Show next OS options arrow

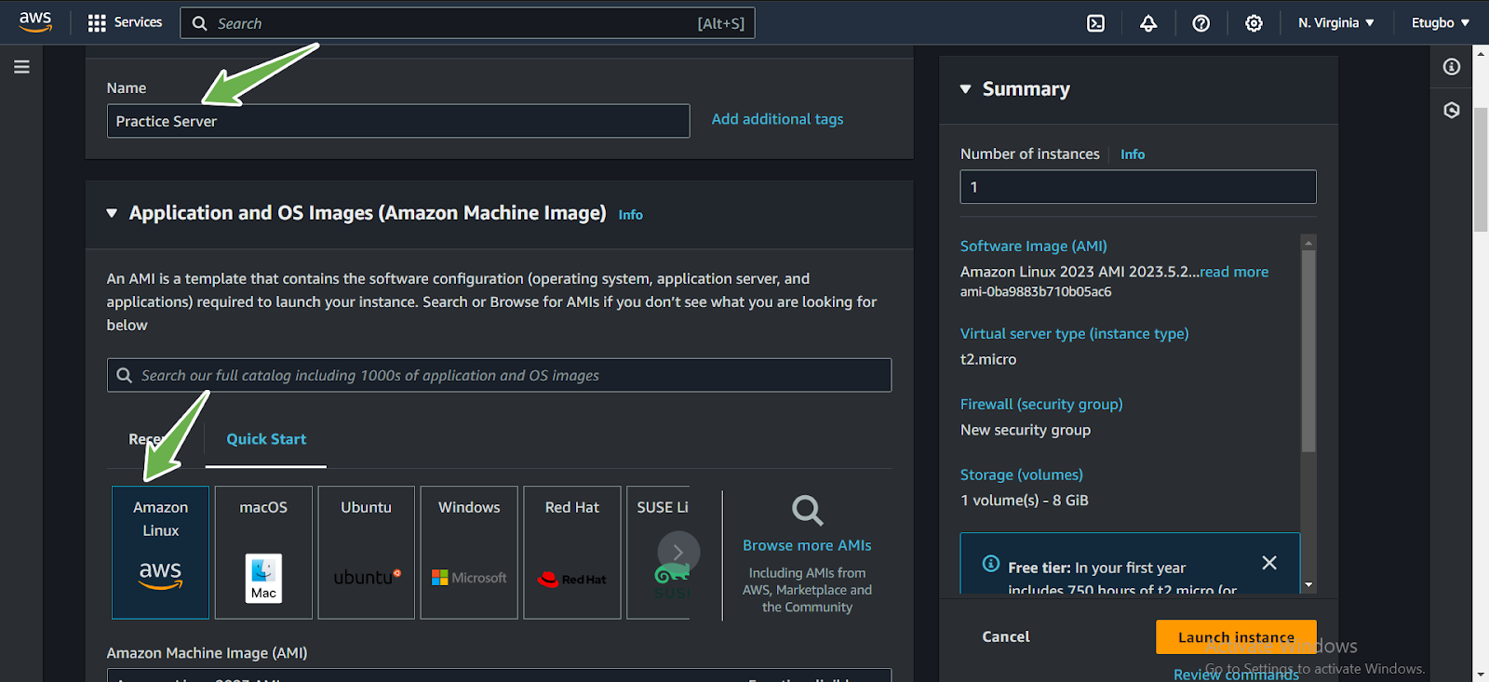[678, 552]
